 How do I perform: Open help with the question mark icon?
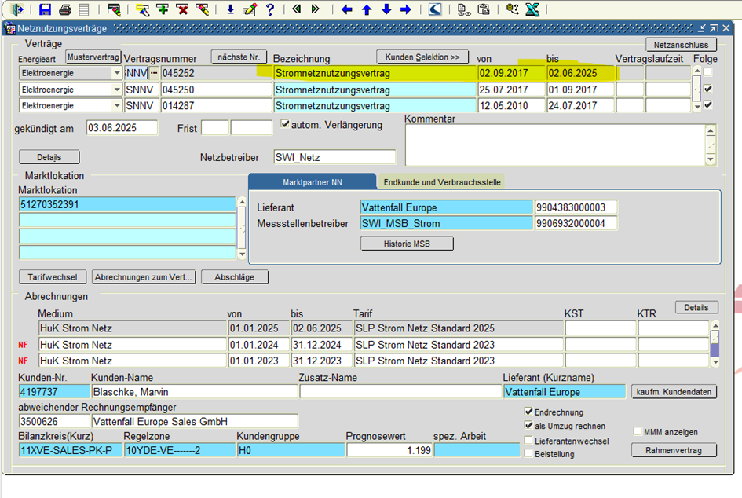point(270,9)
